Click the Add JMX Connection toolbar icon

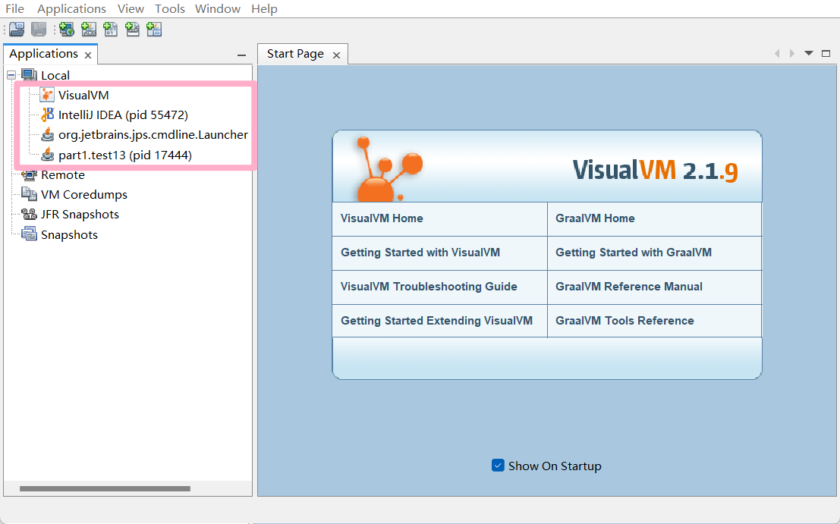(x=89, y=30)
